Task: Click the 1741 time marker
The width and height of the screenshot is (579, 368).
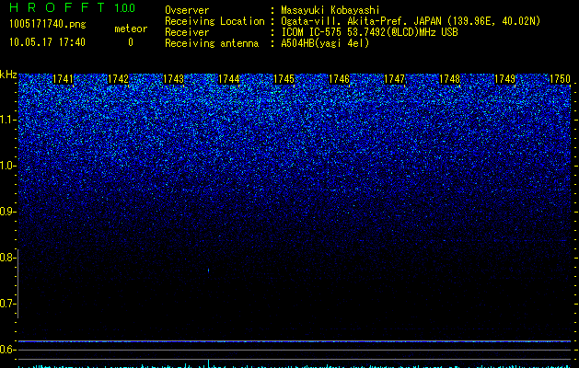Action: tap(64, 79)
